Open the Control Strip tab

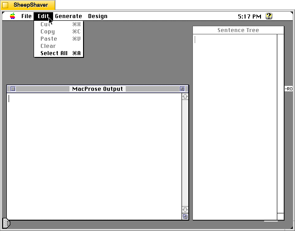[x=6, y=223]
